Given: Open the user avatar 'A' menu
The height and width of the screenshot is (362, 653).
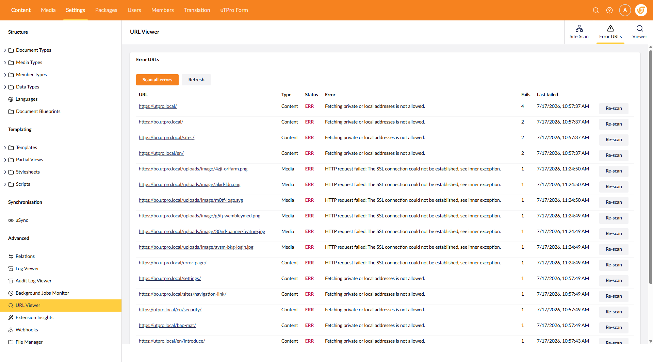Looking at the screenshot, I should pos(625,10).
